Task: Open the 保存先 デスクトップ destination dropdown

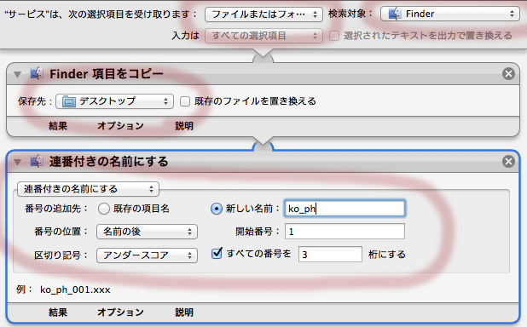Action: tap(114, 101)
